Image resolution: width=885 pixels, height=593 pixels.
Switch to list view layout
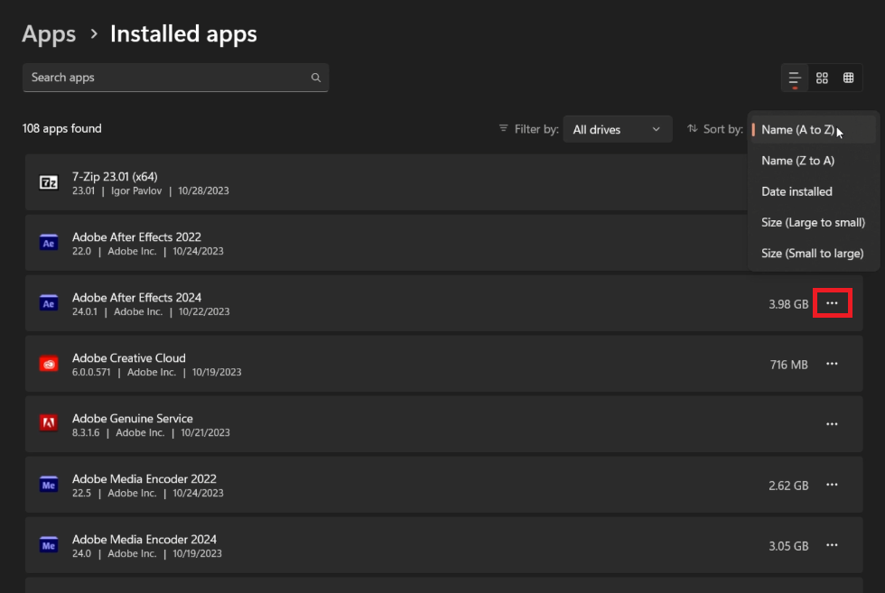coord(794,78)
